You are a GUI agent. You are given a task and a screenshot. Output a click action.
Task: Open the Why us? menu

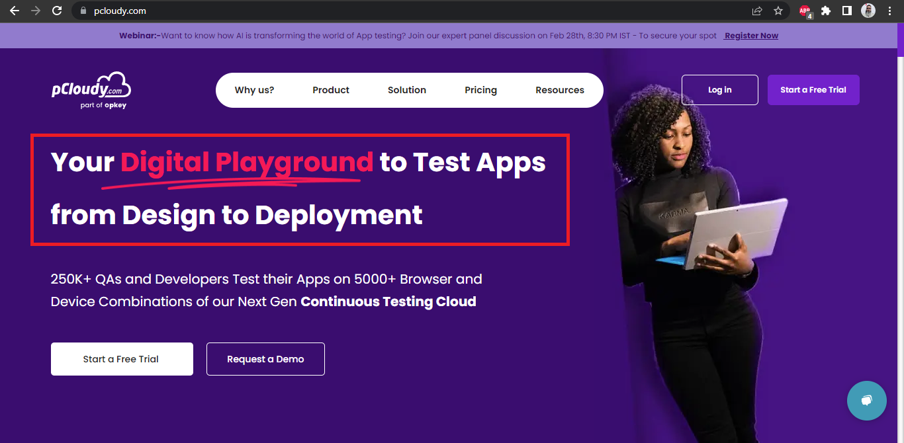(254, 90)
